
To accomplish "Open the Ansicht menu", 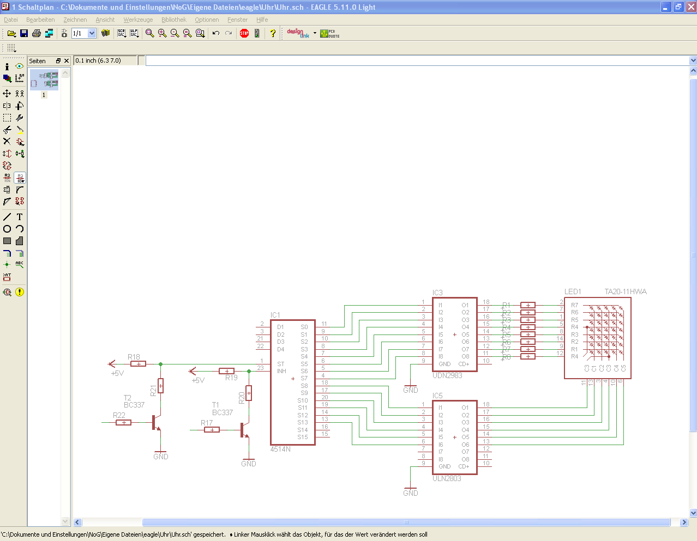I will (105, 20).
